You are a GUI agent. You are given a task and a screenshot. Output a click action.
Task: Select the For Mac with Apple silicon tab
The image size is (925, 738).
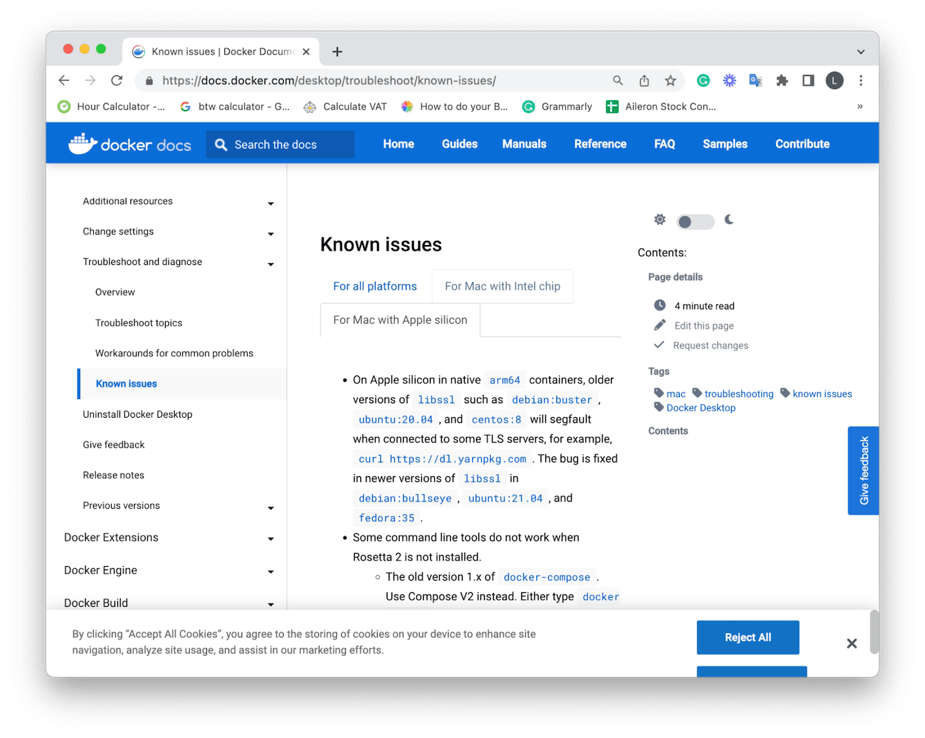[400, 320]
